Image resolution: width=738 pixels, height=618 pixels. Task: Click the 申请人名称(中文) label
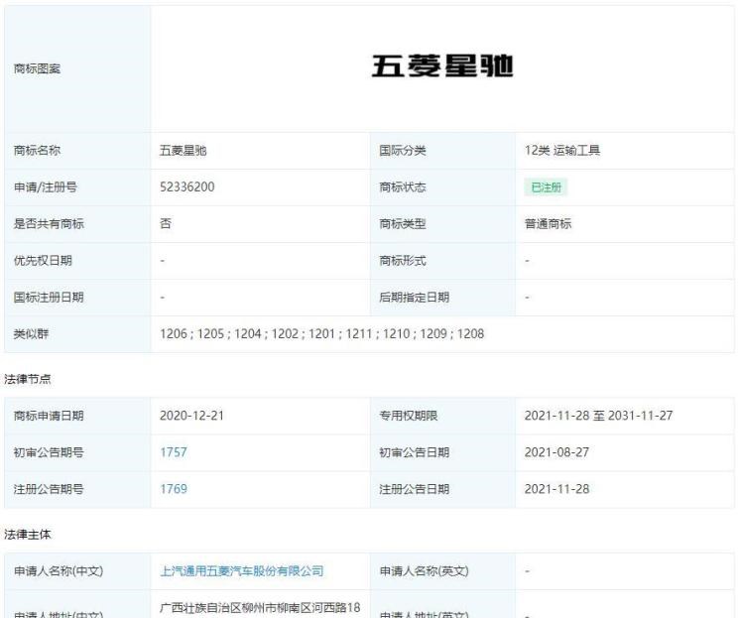coord(59,571)
